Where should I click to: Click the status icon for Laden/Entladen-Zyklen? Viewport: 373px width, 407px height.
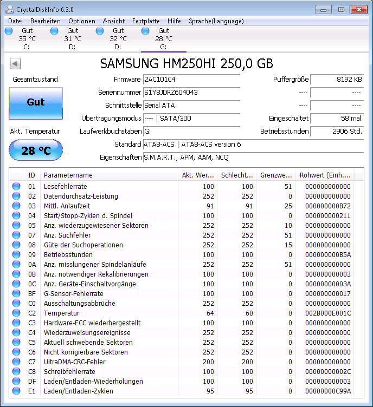point(16,391)
